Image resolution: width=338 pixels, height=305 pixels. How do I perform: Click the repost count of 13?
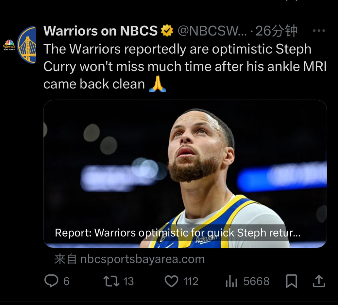128,281
